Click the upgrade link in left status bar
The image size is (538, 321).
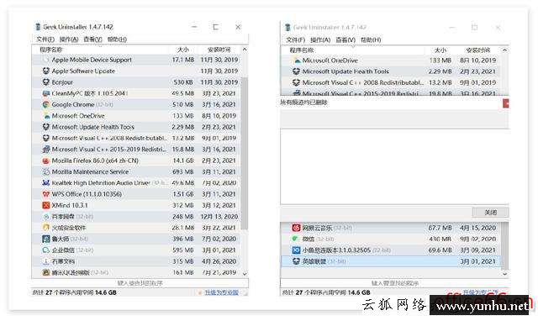coord(222,292)
